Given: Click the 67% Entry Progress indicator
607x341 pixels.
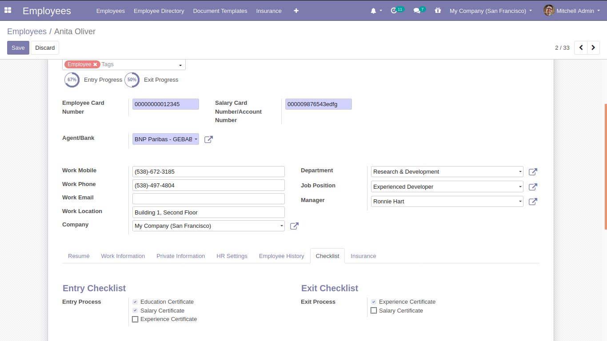Looking at the screenshot, I should (x=72, y=80).
